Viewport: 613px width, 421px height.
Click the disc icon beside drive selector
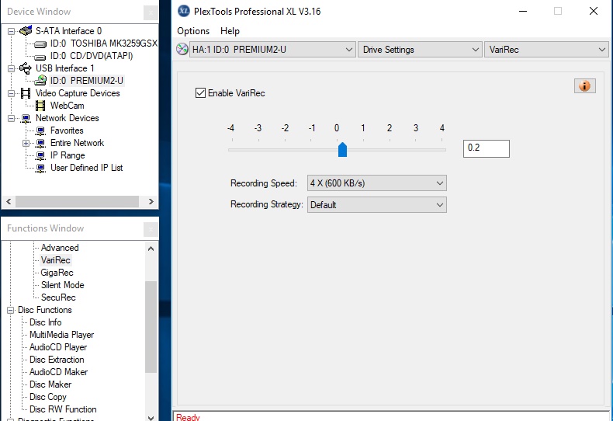(x=182, y=49)
